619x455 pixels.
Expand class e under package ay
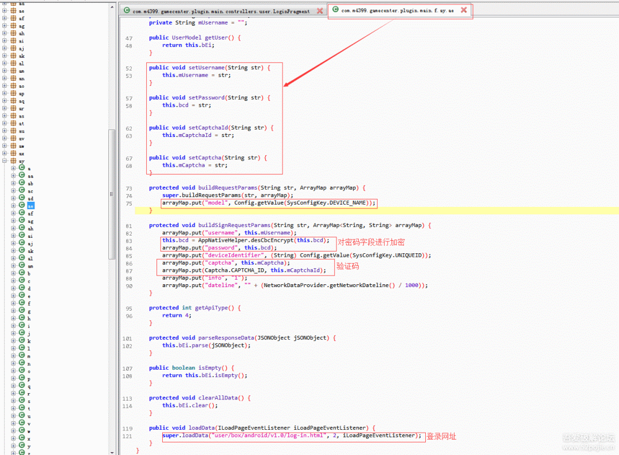tap(13, 295)
